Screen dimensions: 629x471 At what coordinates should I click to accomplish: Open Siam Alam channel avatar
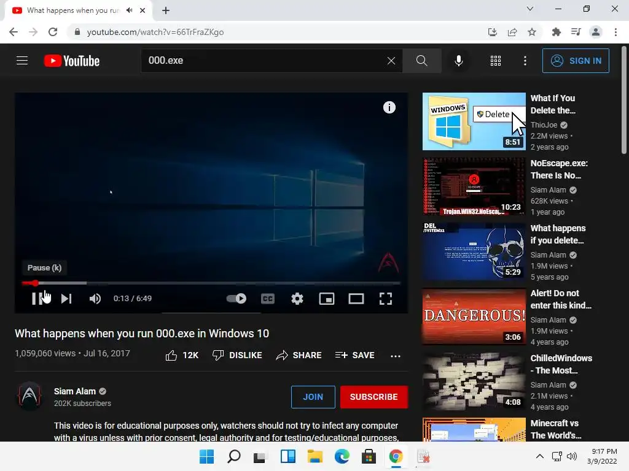pos(29,396)
